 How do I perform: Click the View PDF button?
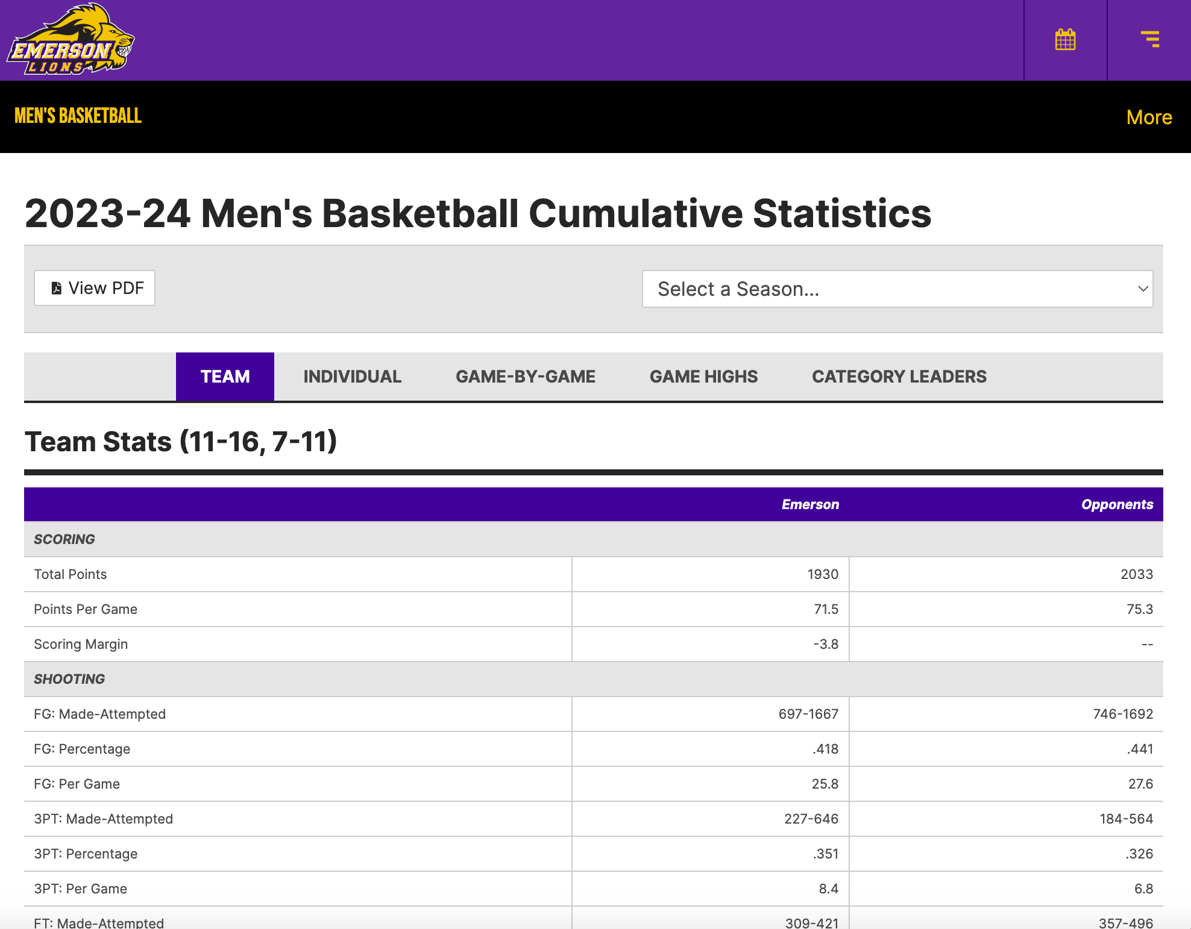pyautogui.click(x=95, y=289)
